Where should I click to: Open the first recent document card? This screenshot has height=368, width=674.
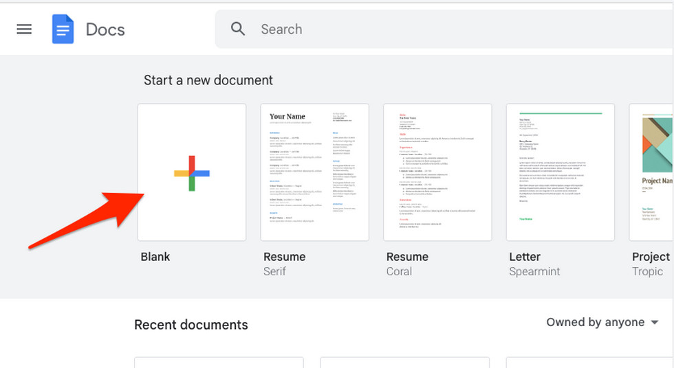[x=219, y=362]
